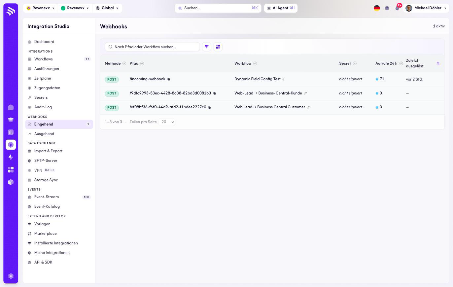Open the Web-Lead → Business-Central-Kunde workflow
Viewport: 453px width, 287px height.
pyautogui.click(x=268, y=93)
